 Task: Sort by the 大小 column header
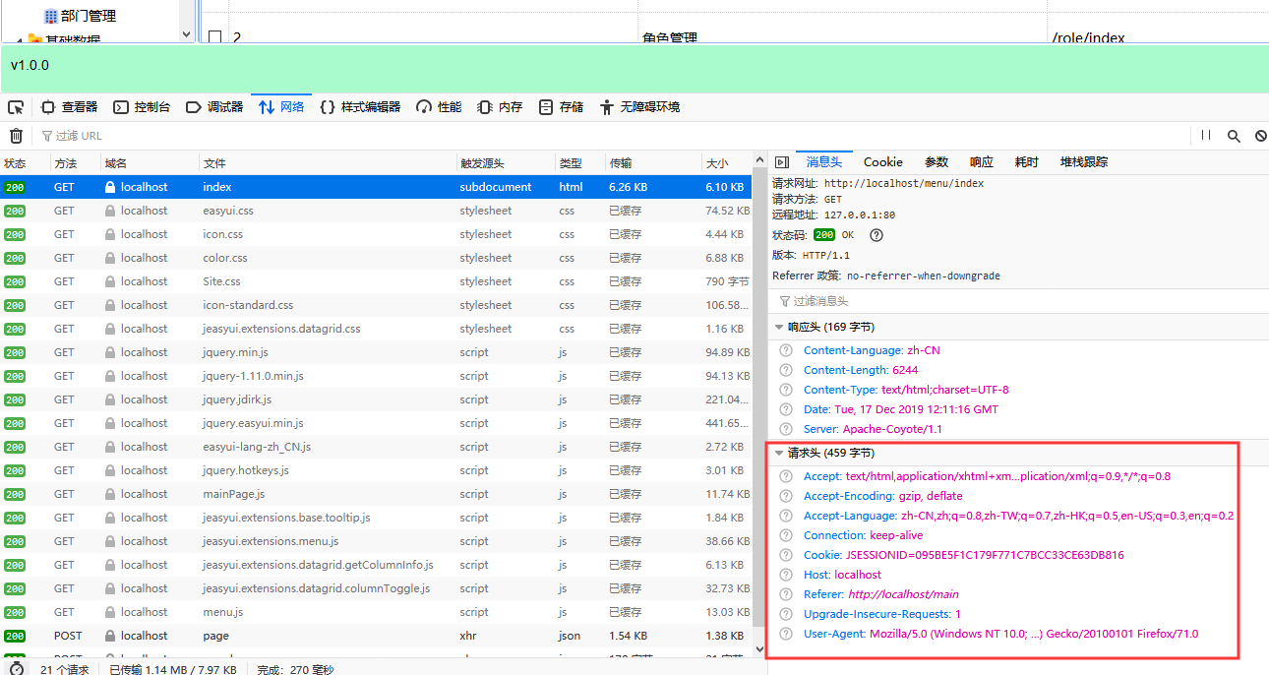tap(726, 163)
